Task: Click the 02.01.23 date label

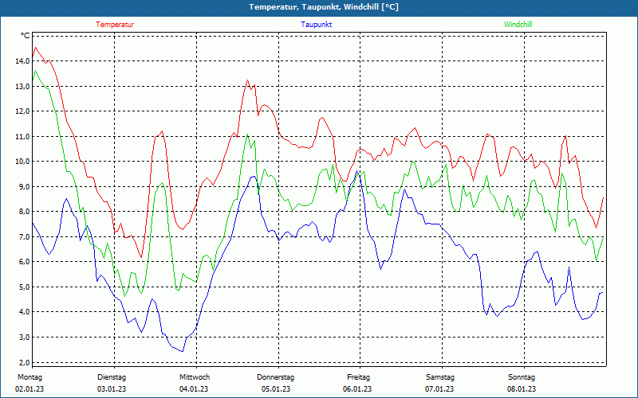Action: pos(30,389)
